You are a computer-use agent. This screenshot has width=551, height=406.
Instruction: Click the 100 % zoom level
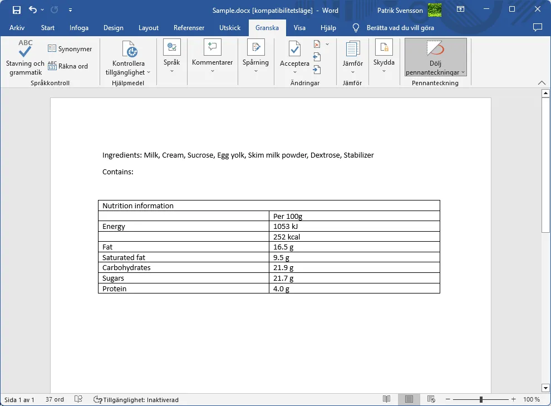(x=532, y=399)
